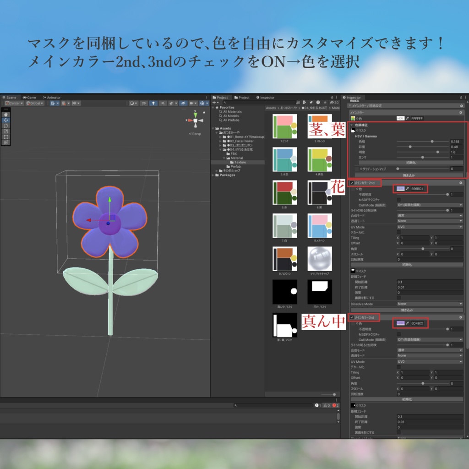
Task: Open the middle panel Inspector tab
Action: tap(265, 98)
